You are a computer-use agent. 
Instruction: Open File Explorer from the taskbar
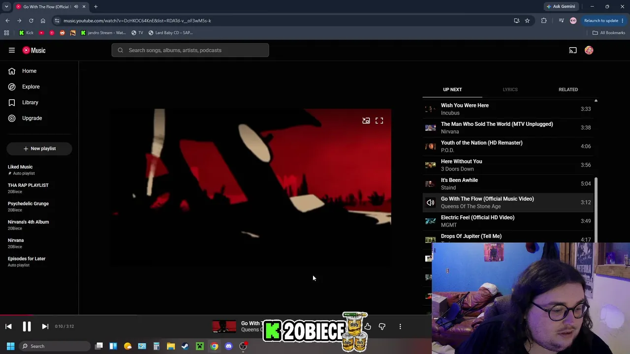pyautogui.click(x=171, y=346)
